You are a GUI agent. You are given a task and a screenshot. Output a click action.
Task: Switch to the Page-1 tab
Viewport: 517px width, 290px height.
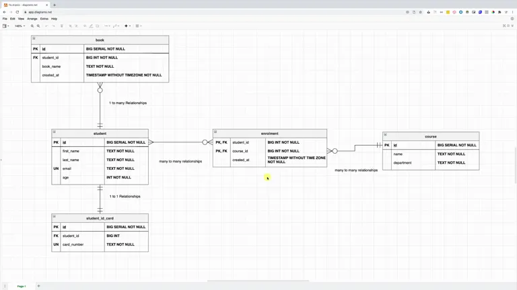pyautogui.click(x=22, y=287)
